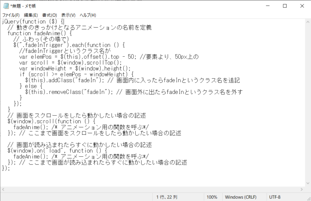
Task: Click the line starting 'var elemPos ='
Action: click(x=109, y=57)
